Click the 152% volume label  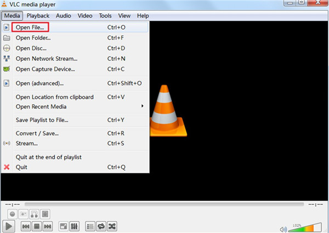pyautogui.click(x=297, y=225)
